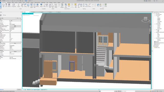Open the Collaborate ribbon tab
Viewport: 164px width, 92px height.
point(43,3)
